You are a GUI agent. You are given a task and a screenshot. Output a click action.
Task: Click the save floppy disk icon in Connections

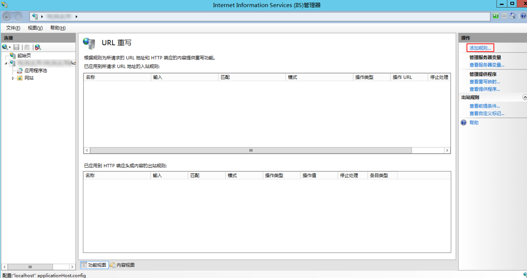[x=16, y=47]
